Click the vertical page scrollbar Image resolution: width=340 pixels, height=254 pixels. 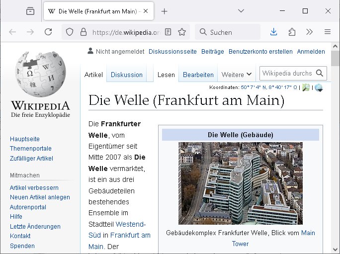(x=336, y=149)
